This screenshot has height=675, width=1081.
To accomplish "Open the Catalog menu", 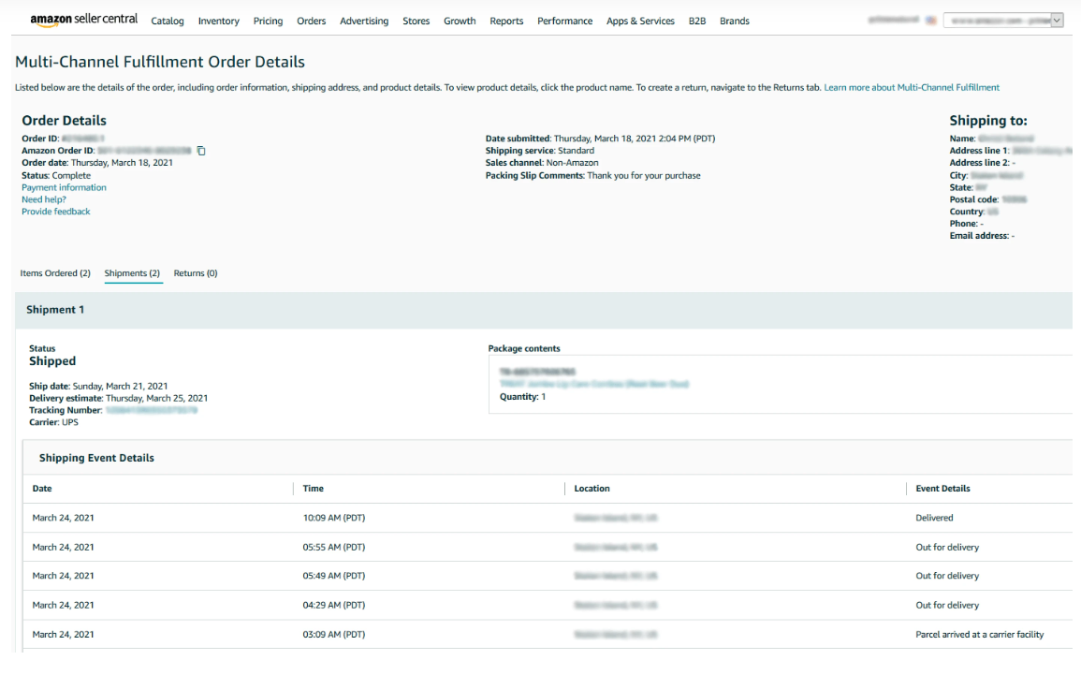I will pos(168,22).
